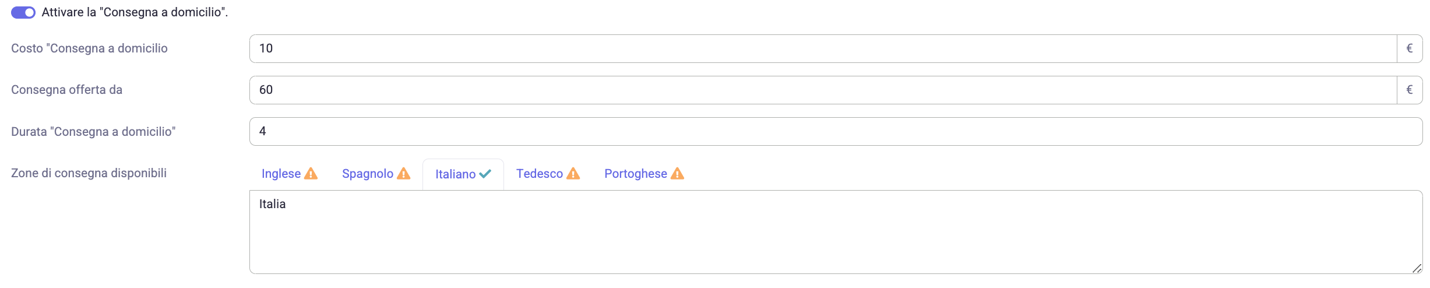
Task: Click inside the delivery zones textarea with Italia
Action: tap(836, 232)
